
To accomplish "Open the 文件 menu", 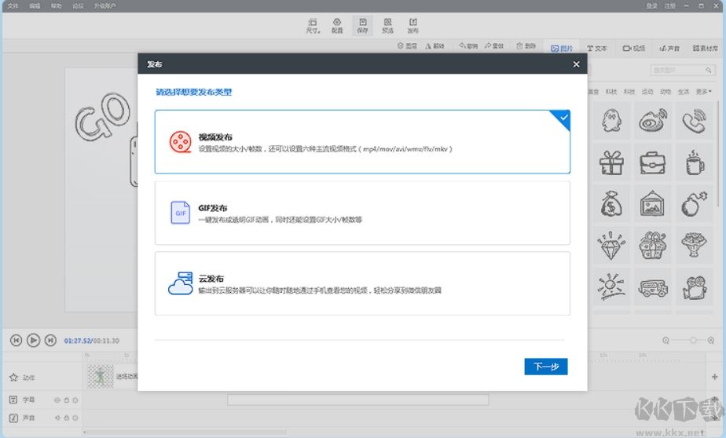I will [13, 6].
